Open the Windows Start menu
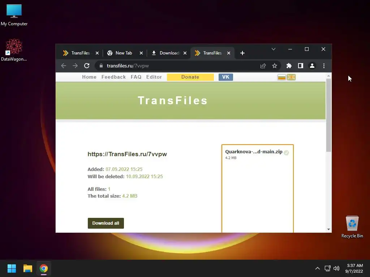Image resolution: width=370 pixels, height=277 pixels. click(x=12, y=268)
